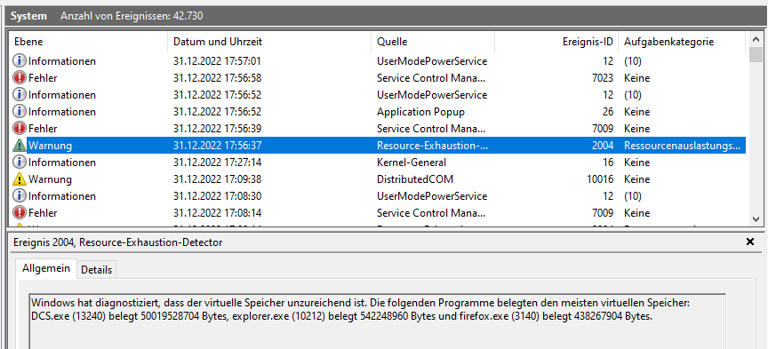Click the event list scrollbar down arrow
Image resolution: width=768 pixels, height=349 pixels.
(x=755, y=219)
